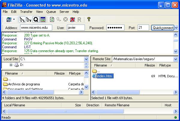Toggle the remote directory tree view
The height and width of the screenshot is (121, 180).
[29, 19]
